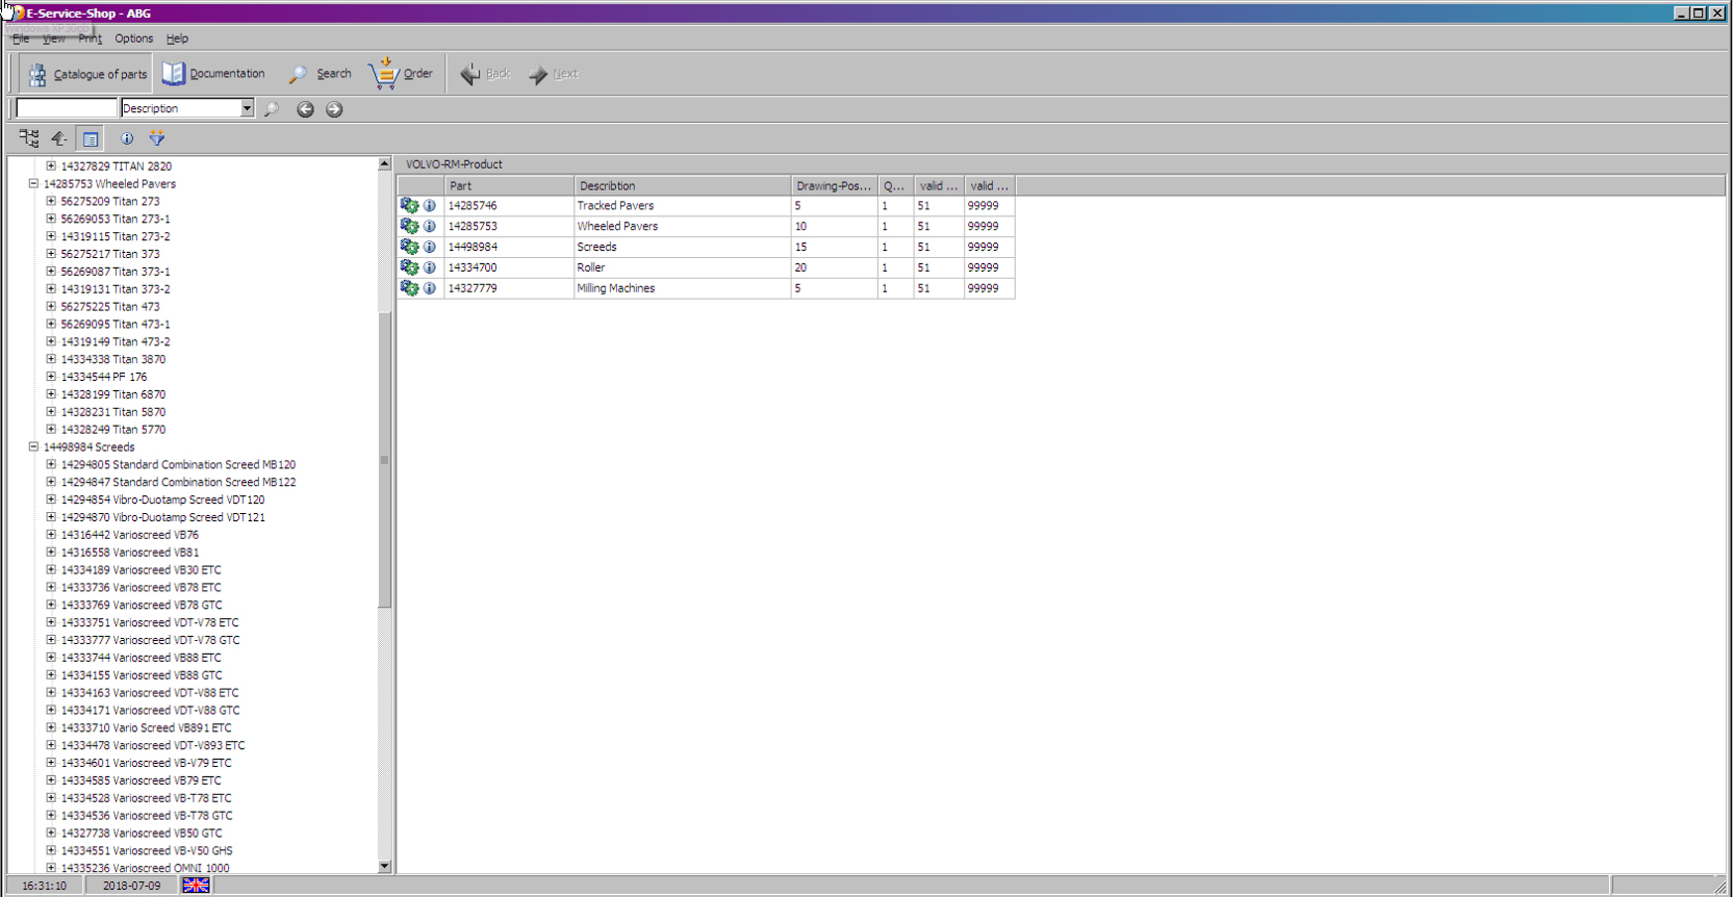1734x897 pixels.
Task: Open info icon for Screeds row
Action: [430, 247]
